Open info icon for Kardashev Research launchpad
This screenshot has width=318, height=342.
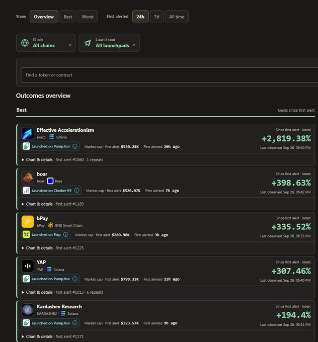coord(75,323)
